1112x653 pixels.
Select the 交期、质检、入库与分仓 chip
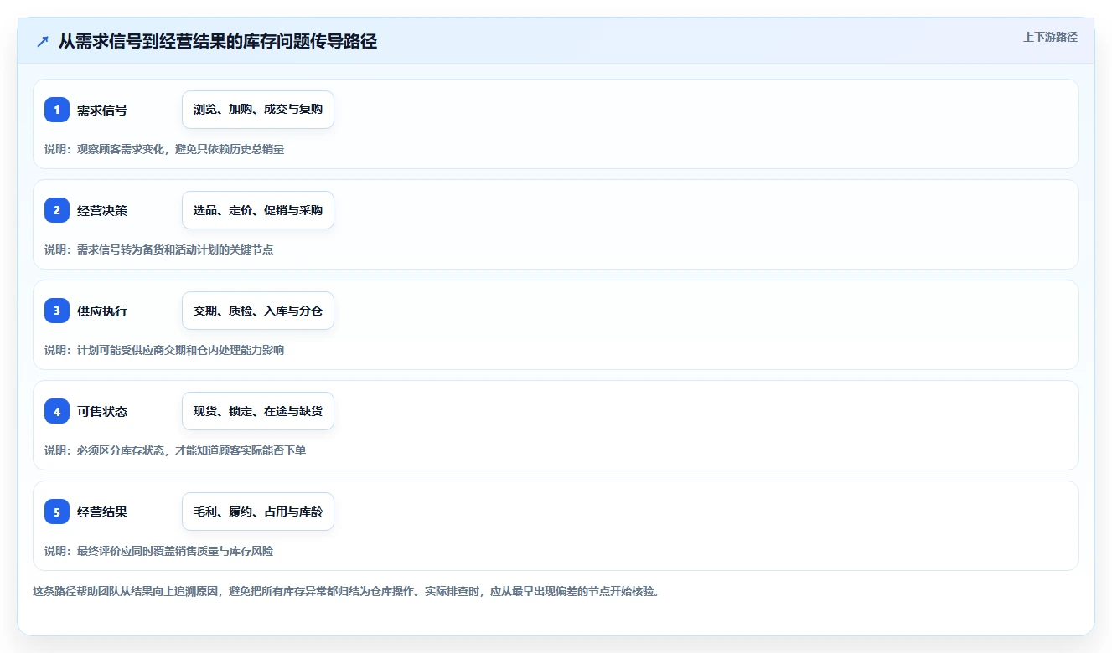[x=258, y=311]
